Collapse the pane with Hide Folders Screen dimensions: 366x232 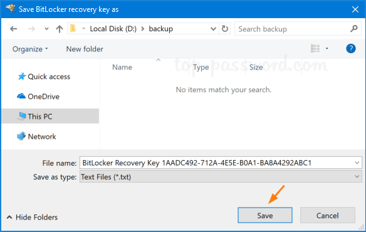coord(32,217)
